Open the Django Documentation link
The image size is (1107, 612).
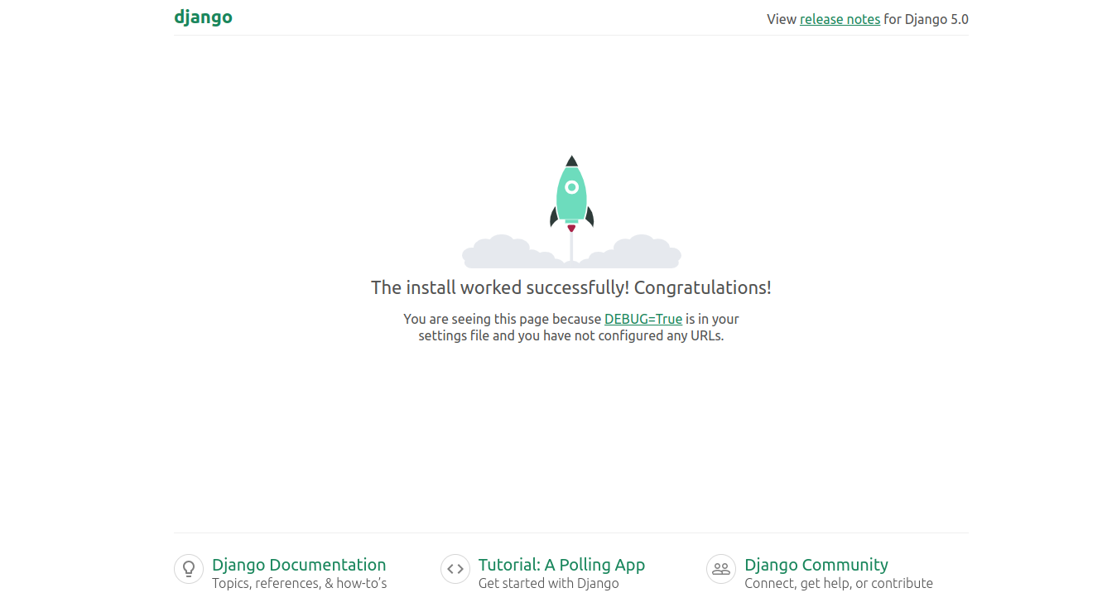click(299, 565)
